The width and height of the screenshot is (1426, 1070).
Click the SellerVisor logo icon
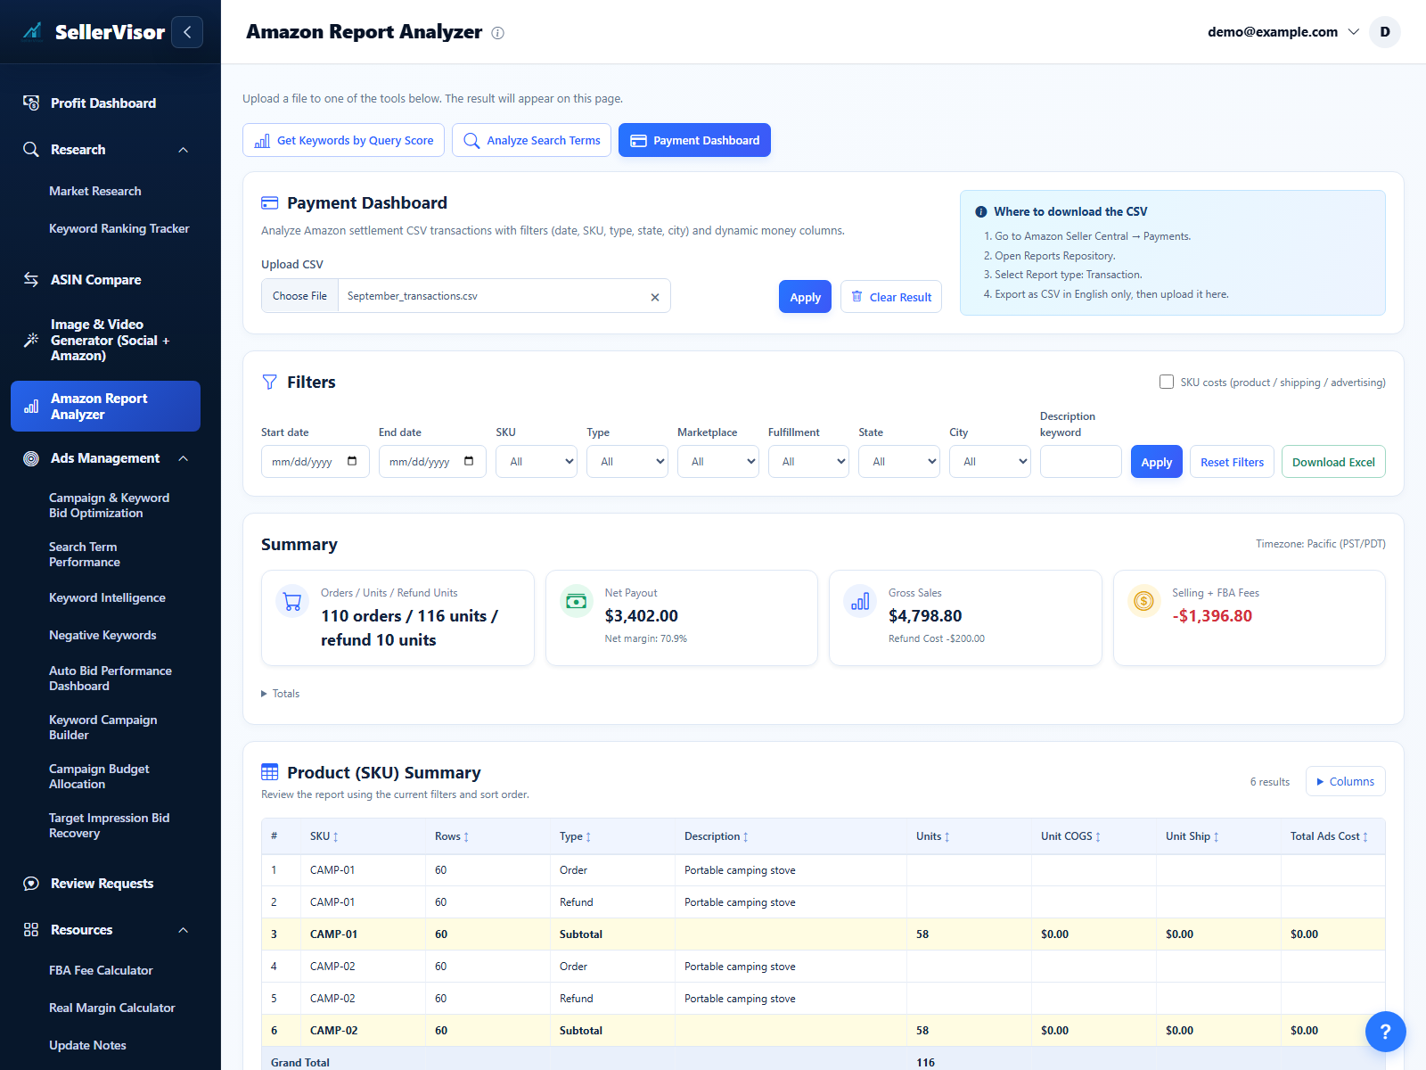[x=32, y=32]
